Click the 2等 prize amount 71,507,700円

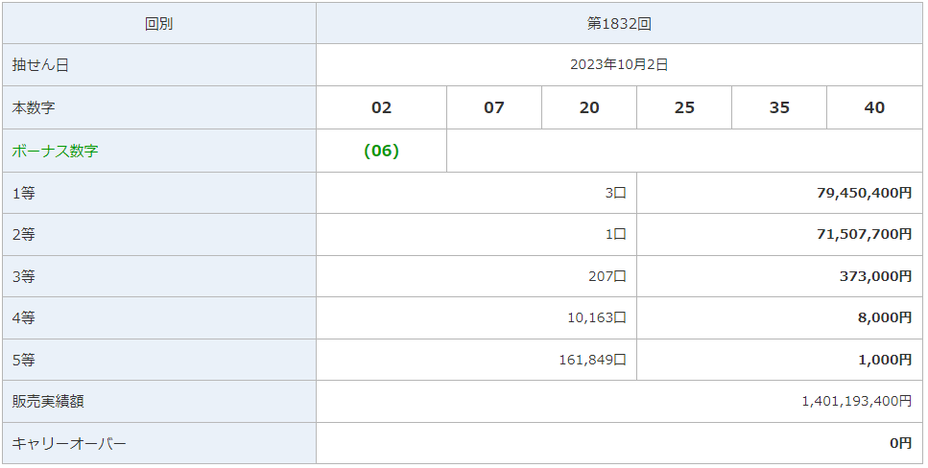click(864, 234)
